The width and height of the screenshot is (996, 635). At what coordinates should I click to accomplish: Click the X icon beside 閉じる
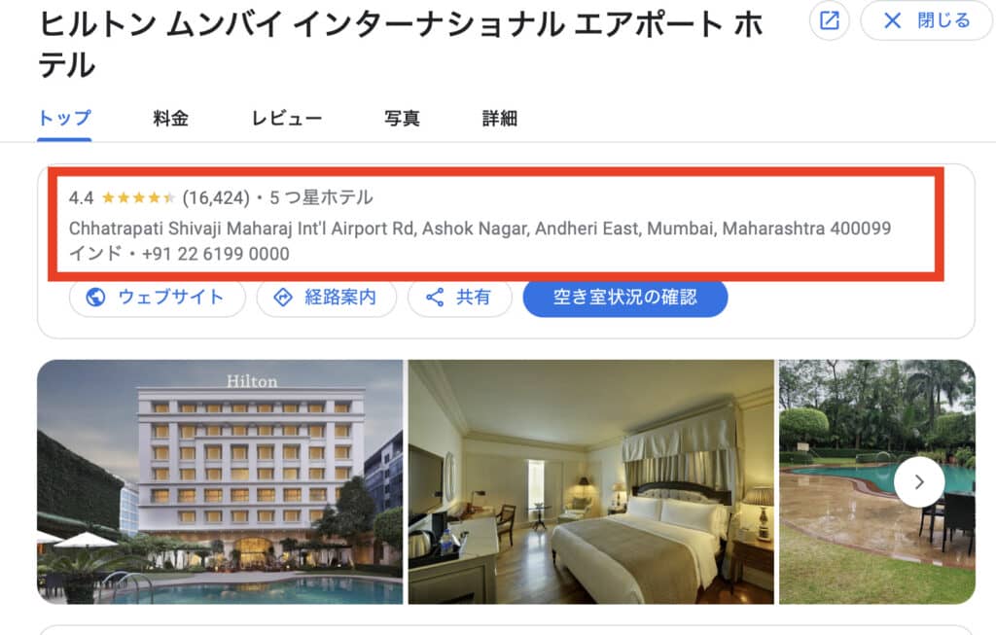tap(893, 20)
